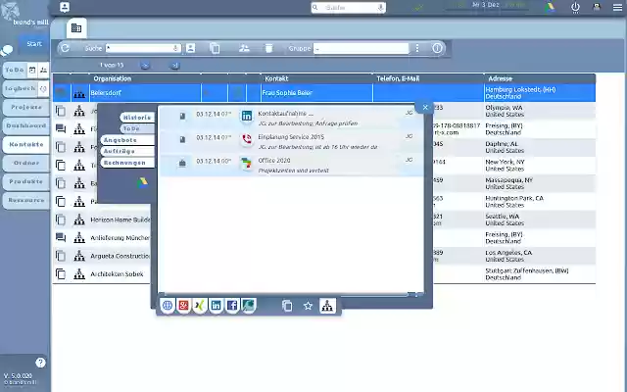This screenshot has height=392, width=627.
Task: Click the organisation chart icon in popup bar
Action: [327, 306]
